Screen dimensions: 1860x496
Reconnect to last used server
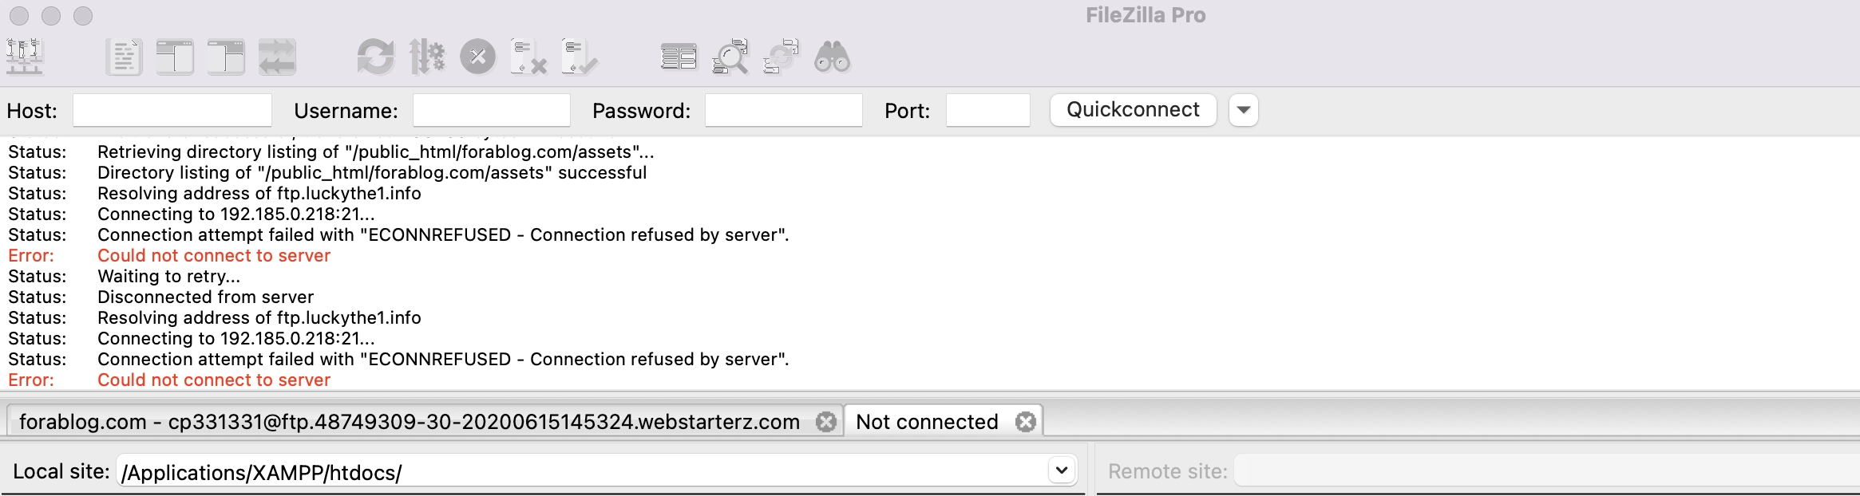point(580,57)
